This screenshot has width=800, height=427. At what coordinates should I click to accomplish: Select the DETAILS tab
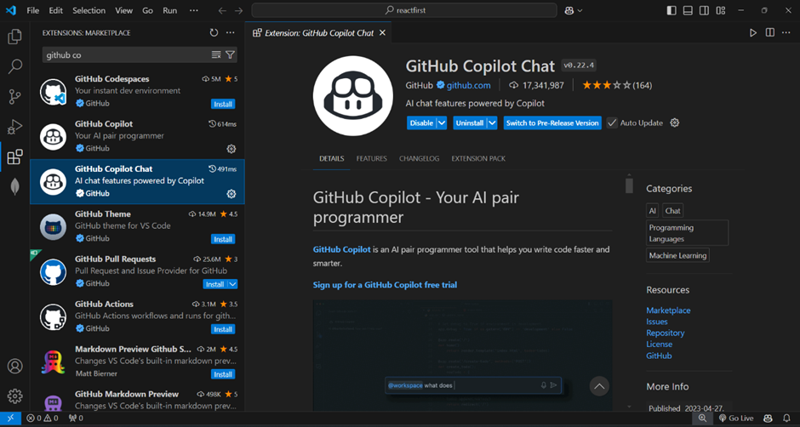(x=332, y=159)
